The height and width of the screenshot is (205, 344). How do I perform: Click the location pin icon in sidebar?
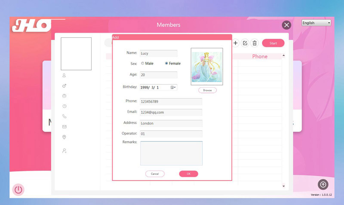pyautogui.click(x=64, y=137)
